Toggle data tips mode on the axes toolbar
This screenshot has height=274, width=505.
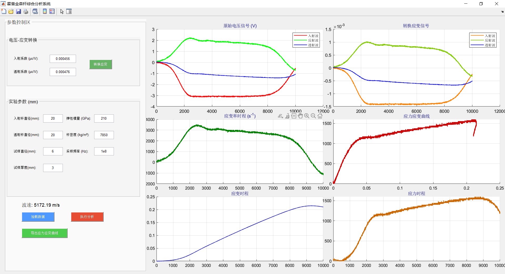click(x=294, y=116)
